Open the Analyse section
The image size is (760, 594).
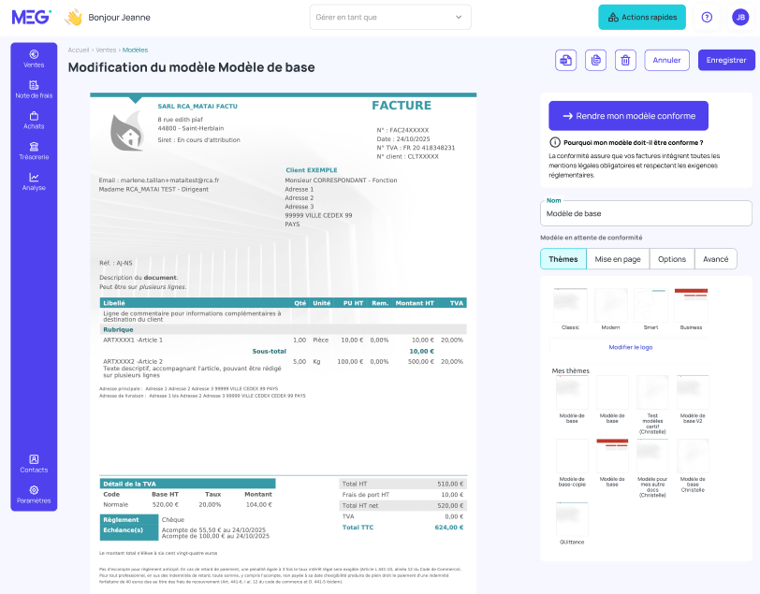pos(34,181)
